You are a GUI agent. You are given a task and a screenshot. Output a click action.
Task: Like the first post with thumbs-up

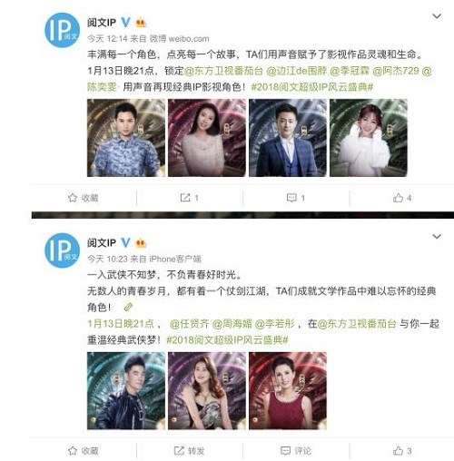402,198
